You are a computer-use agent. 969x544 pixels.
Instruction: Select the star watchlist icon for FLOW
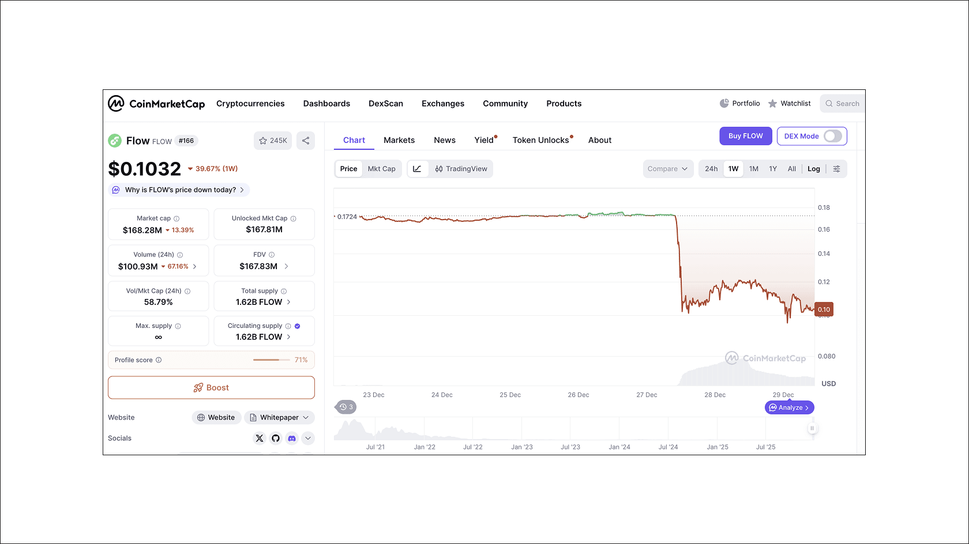pyautogui.click(x=262, y=140)
